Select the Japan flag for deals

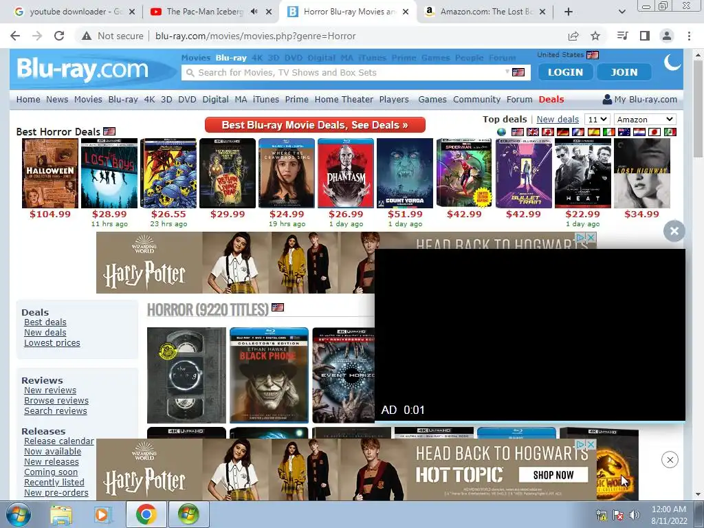coord(654,132)
